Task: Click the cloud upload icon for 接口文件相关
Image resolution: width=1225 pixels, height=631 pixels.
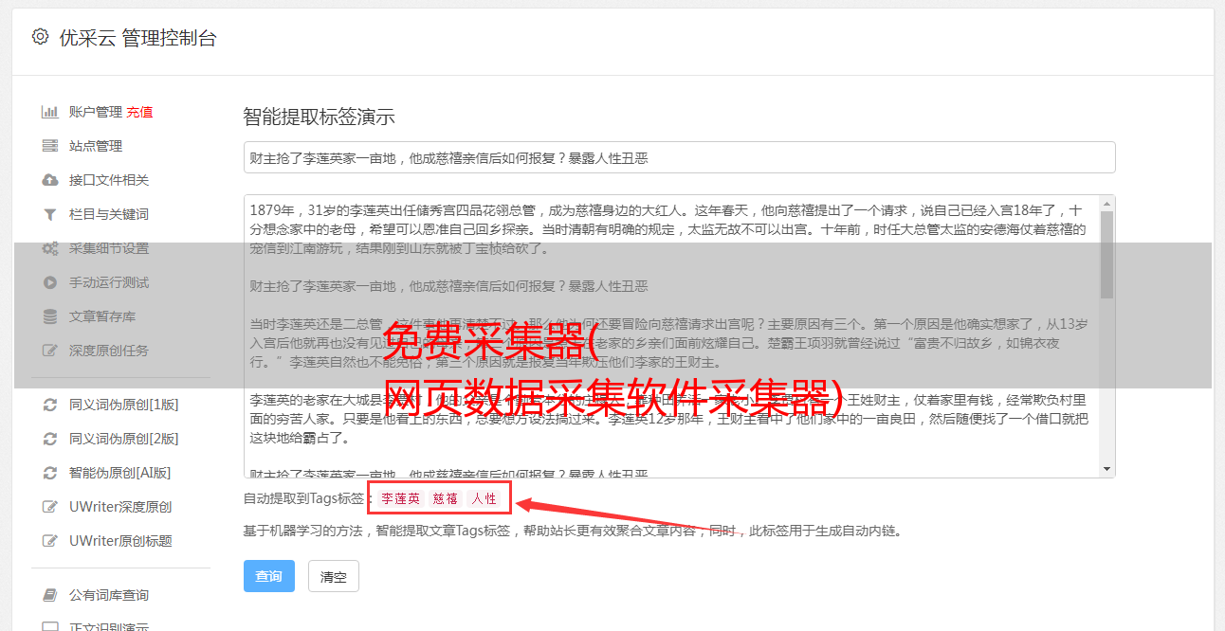Action: (x=50, y=180)
